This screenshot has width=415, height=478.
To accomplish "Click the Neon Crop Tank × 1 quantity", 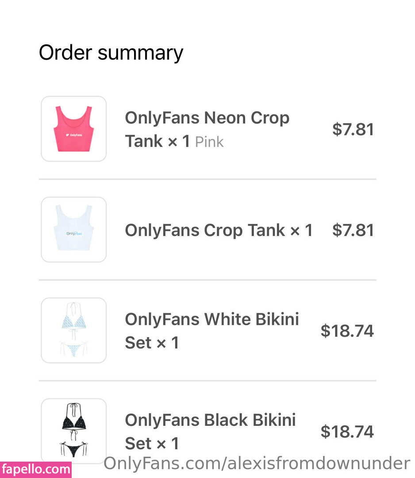I will pos(178,142).
